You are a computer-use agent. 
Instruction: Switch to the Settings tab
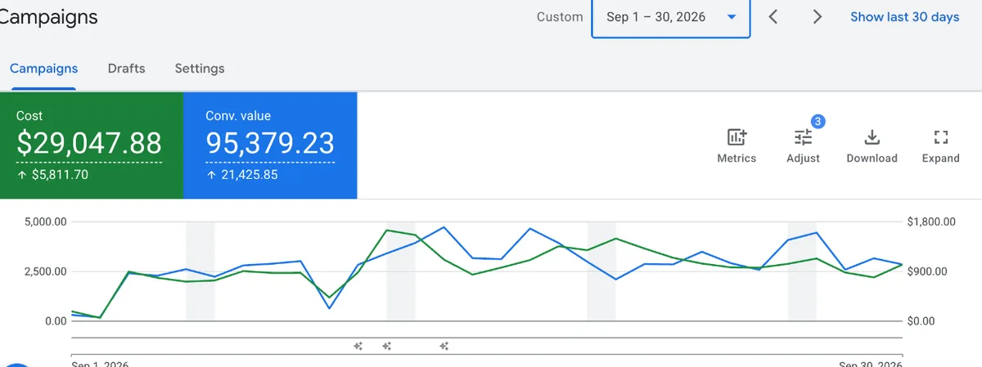[200, 69]
